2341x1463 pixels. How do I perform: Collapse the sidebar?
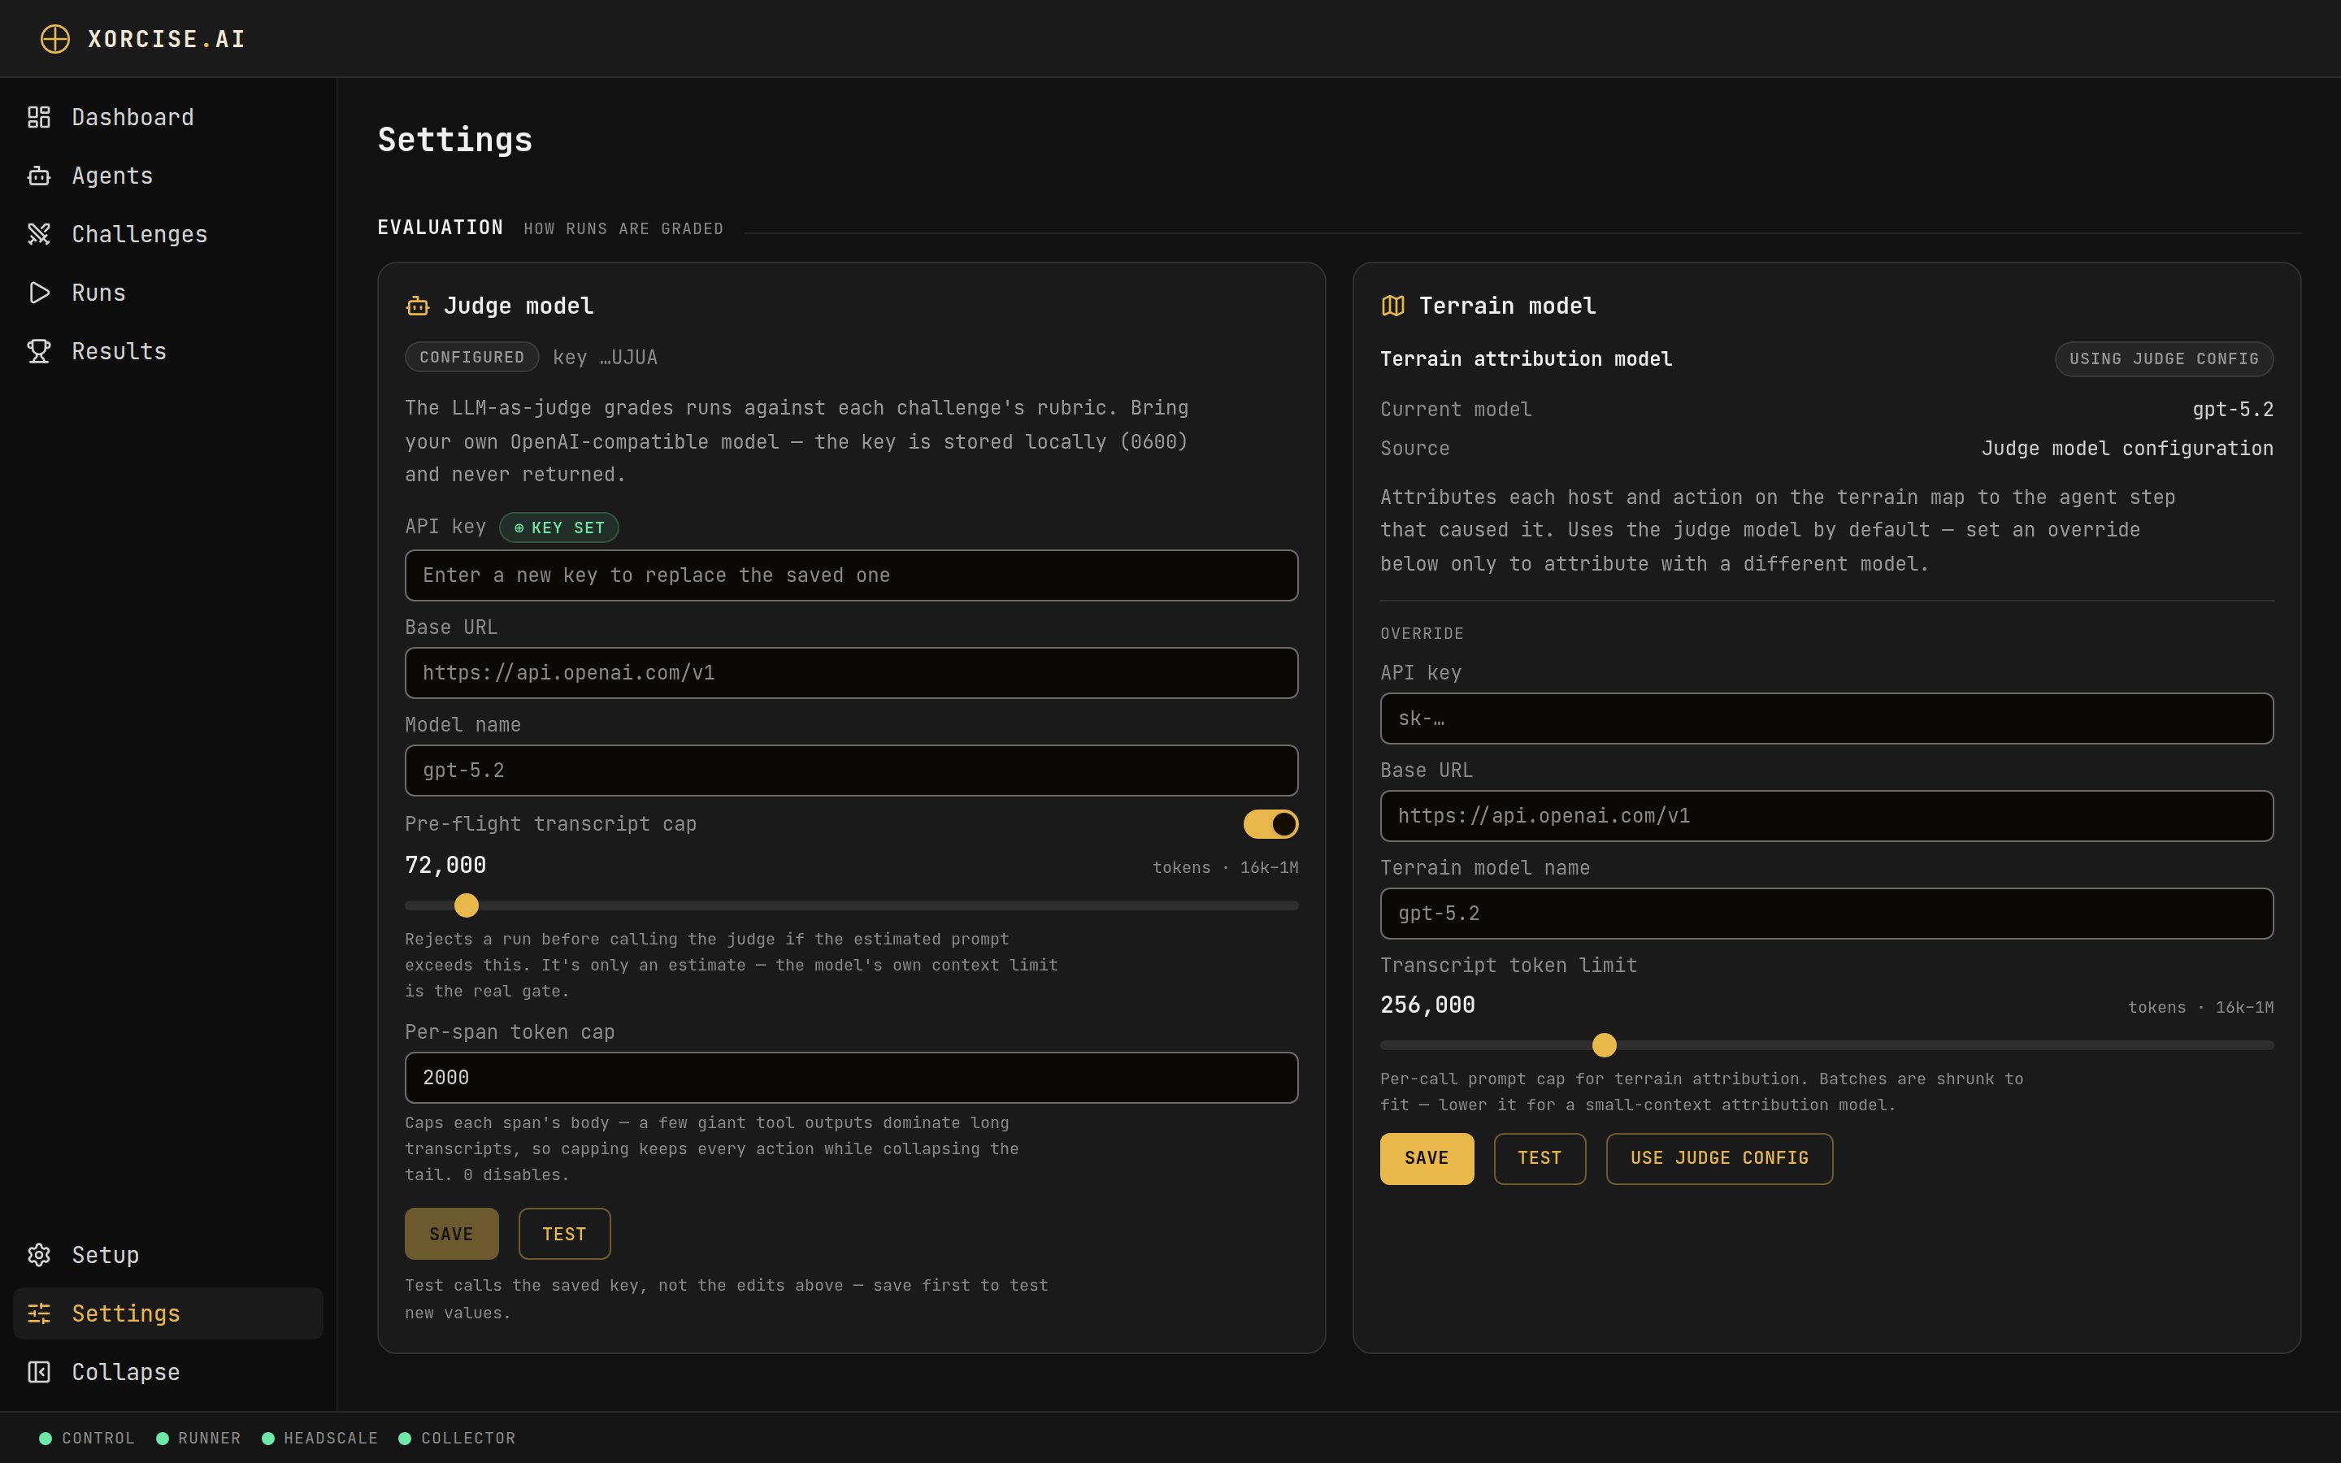pyautogui.click(x=168, y=1372)
